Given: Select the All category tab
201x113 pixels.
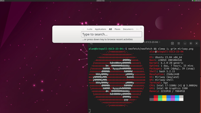Looking at the screenshot, I should click(x=110, y=29).
